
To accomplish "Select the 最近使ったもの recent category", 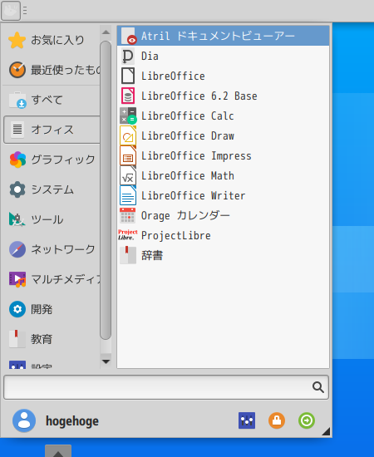I will (52, 70).
